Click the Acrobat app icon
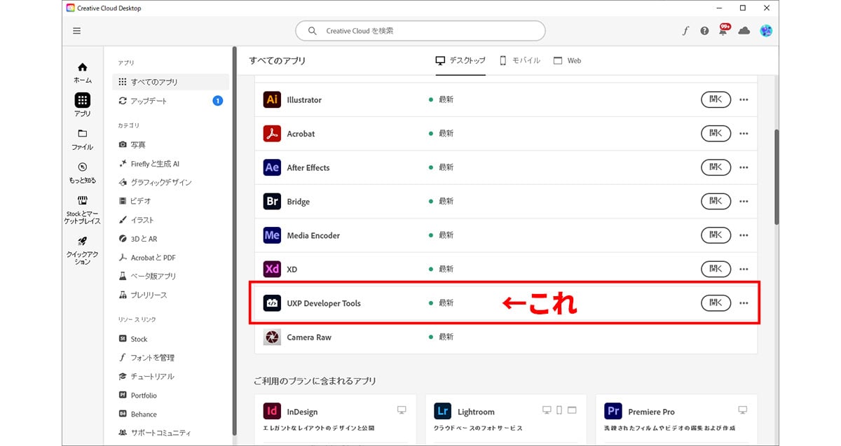 tap(272, 134)
